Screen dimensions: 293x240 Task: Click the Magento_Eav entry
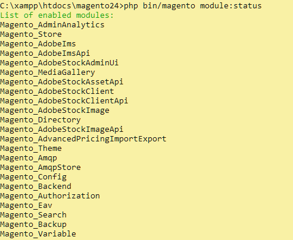(26, 206)
